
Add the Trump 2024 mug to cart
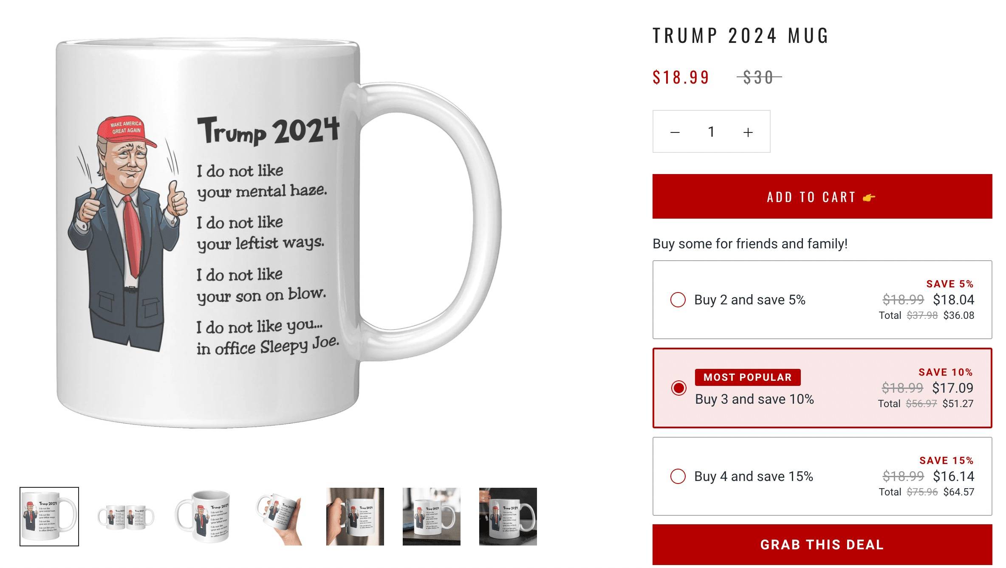[822, 197]
